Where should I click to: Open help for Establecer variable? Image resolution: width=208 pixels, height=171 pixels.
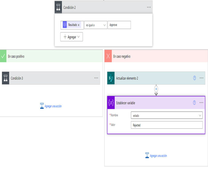pyautogui.click(x=194, y=103)
